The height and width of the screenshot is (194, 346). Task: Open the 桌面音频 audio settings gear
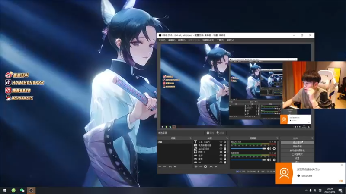(x=274, y=160)
